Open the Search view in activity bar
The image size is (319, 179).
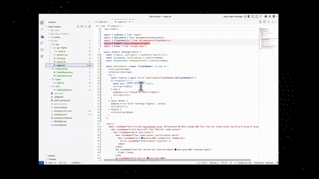point(42,29)
